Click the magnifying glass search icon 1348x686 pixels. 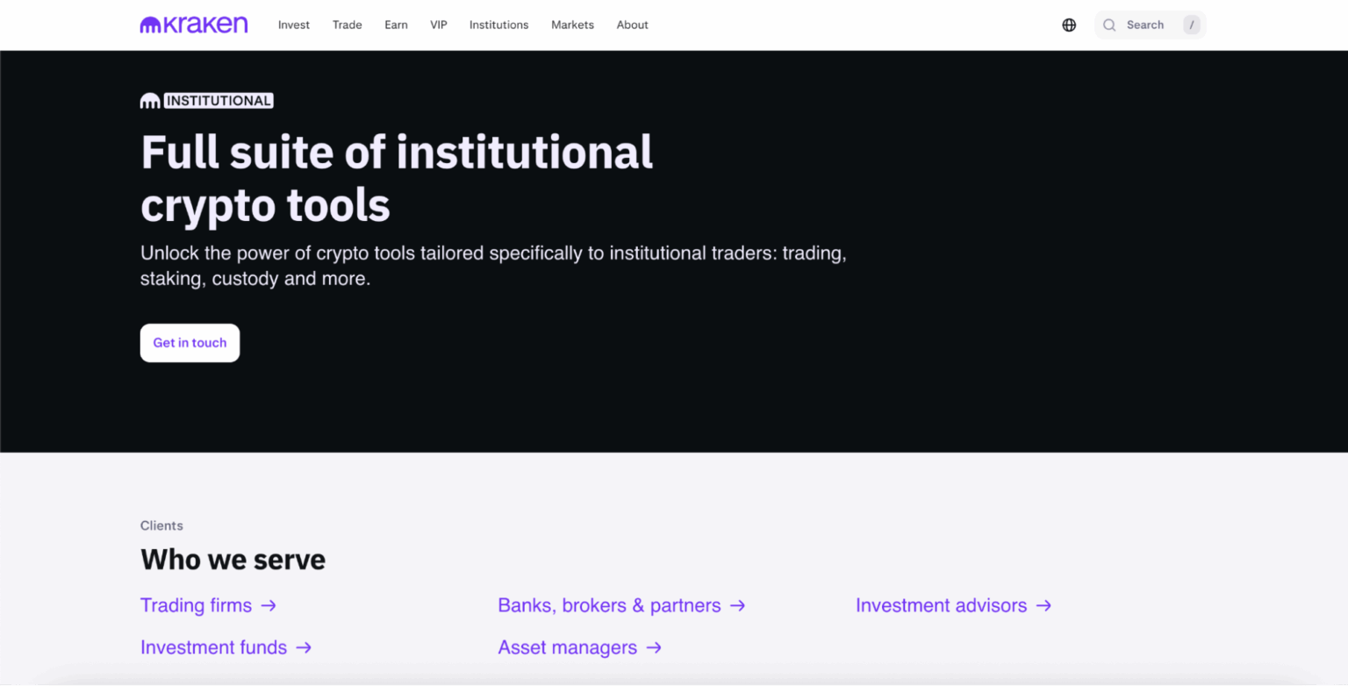[1109, 25]
